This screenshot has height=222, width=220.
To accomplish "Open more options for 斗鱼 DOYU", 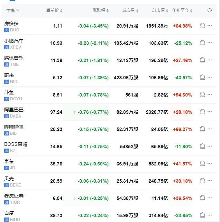I will click(x=210, y=94).
